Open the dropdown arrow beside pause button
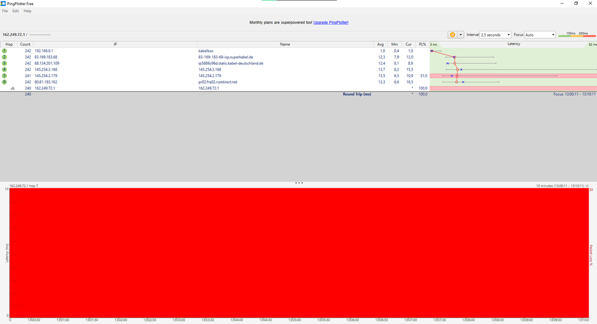597x324 pixels. (460, 35)
